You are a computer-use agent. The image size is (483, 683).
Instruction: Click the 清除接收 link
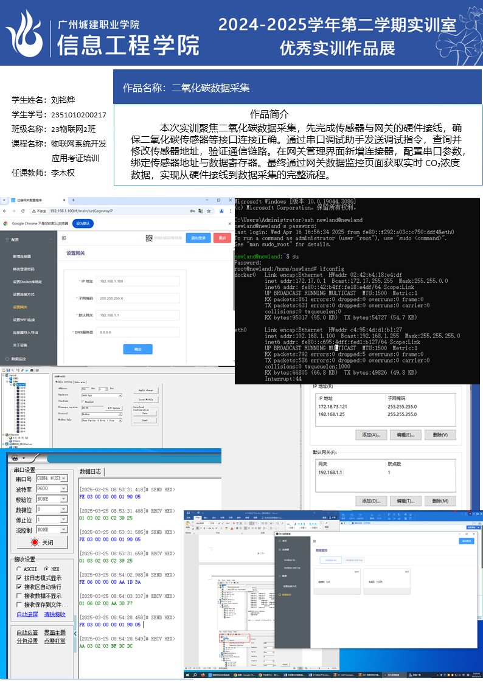[x=55, y=614]
